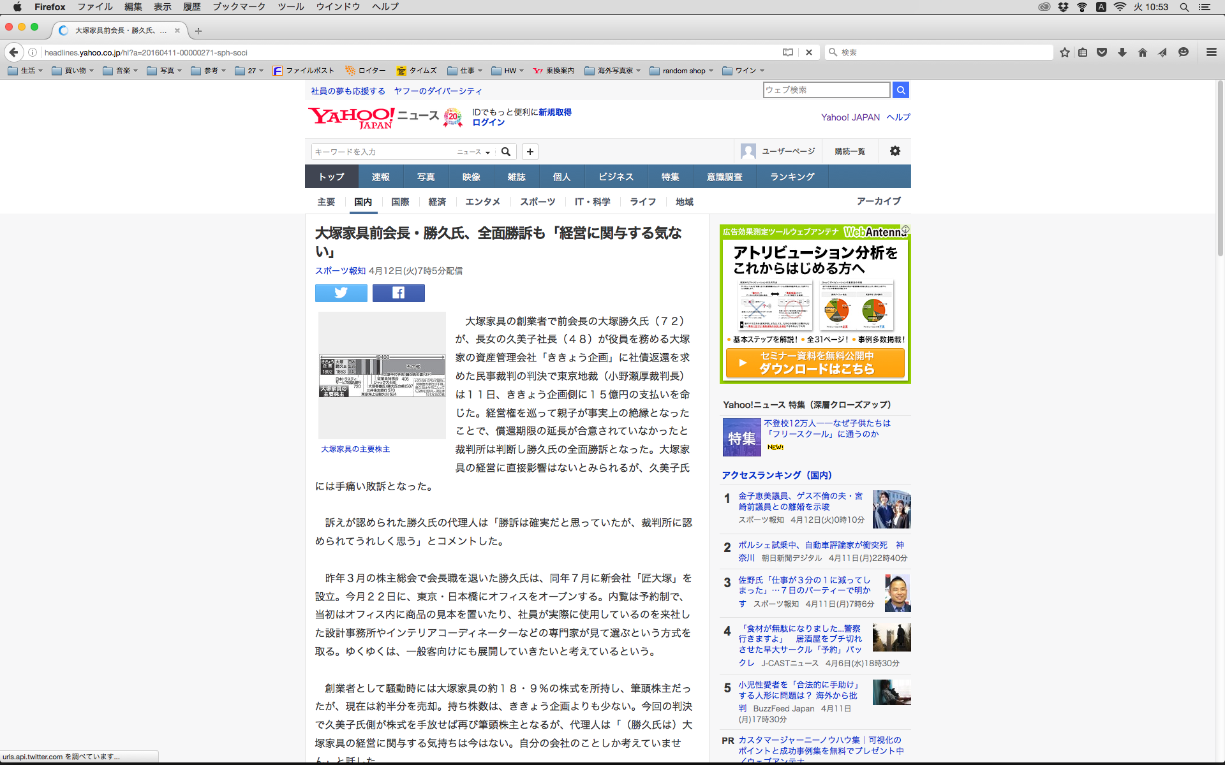Open Firefox hamburger menu
The height and width of the screenshot is (765, 1225).
pyautogui.click(x=1211, y=52)
